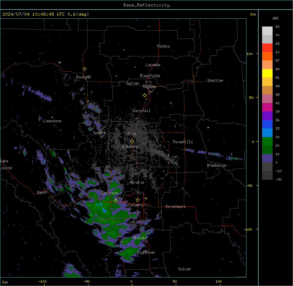
Task: Click the asterisk marker above Limestone
Action: 52,117
